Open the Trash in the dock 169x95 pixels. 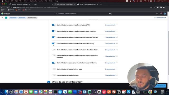tap(162, 92)
